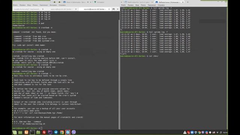Open the orange software taskbar icon
Viewport: 240px width, 135px height.
(26, 132)
